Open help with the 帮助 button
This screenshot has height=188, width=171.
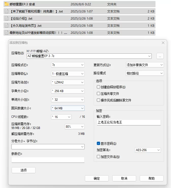coord(152,178)
